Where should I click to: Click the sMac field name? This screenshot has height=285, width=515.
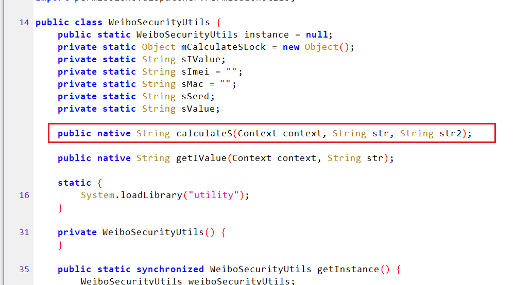192,84
